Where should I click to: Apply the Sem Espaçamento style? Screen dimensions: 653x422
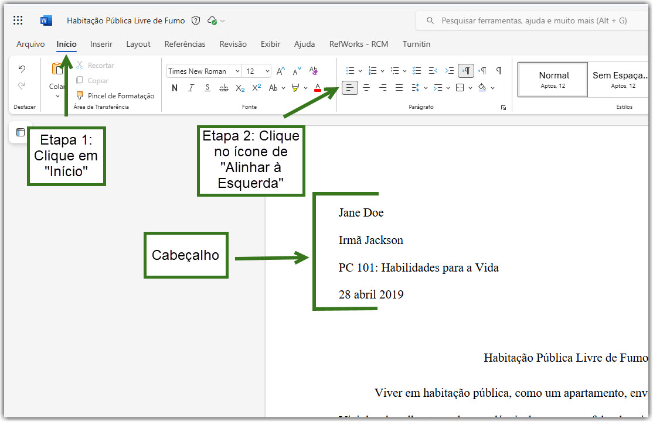(x=619, y=80)
